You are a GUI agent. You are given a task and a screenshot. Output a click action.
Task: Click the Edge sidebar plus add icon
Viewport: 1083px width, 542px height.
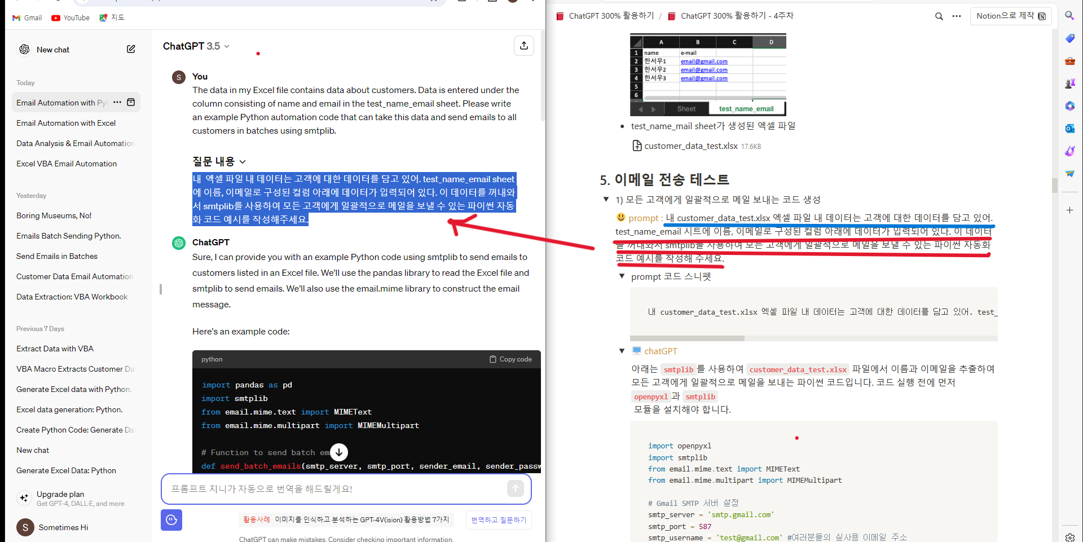click(1069, 210)
